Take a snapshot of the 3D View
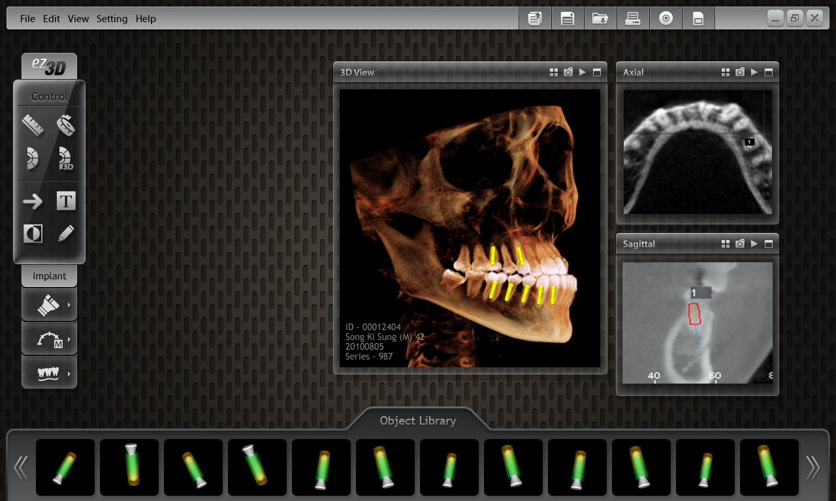This screenshot has width=836, height=501. [568, 72]
